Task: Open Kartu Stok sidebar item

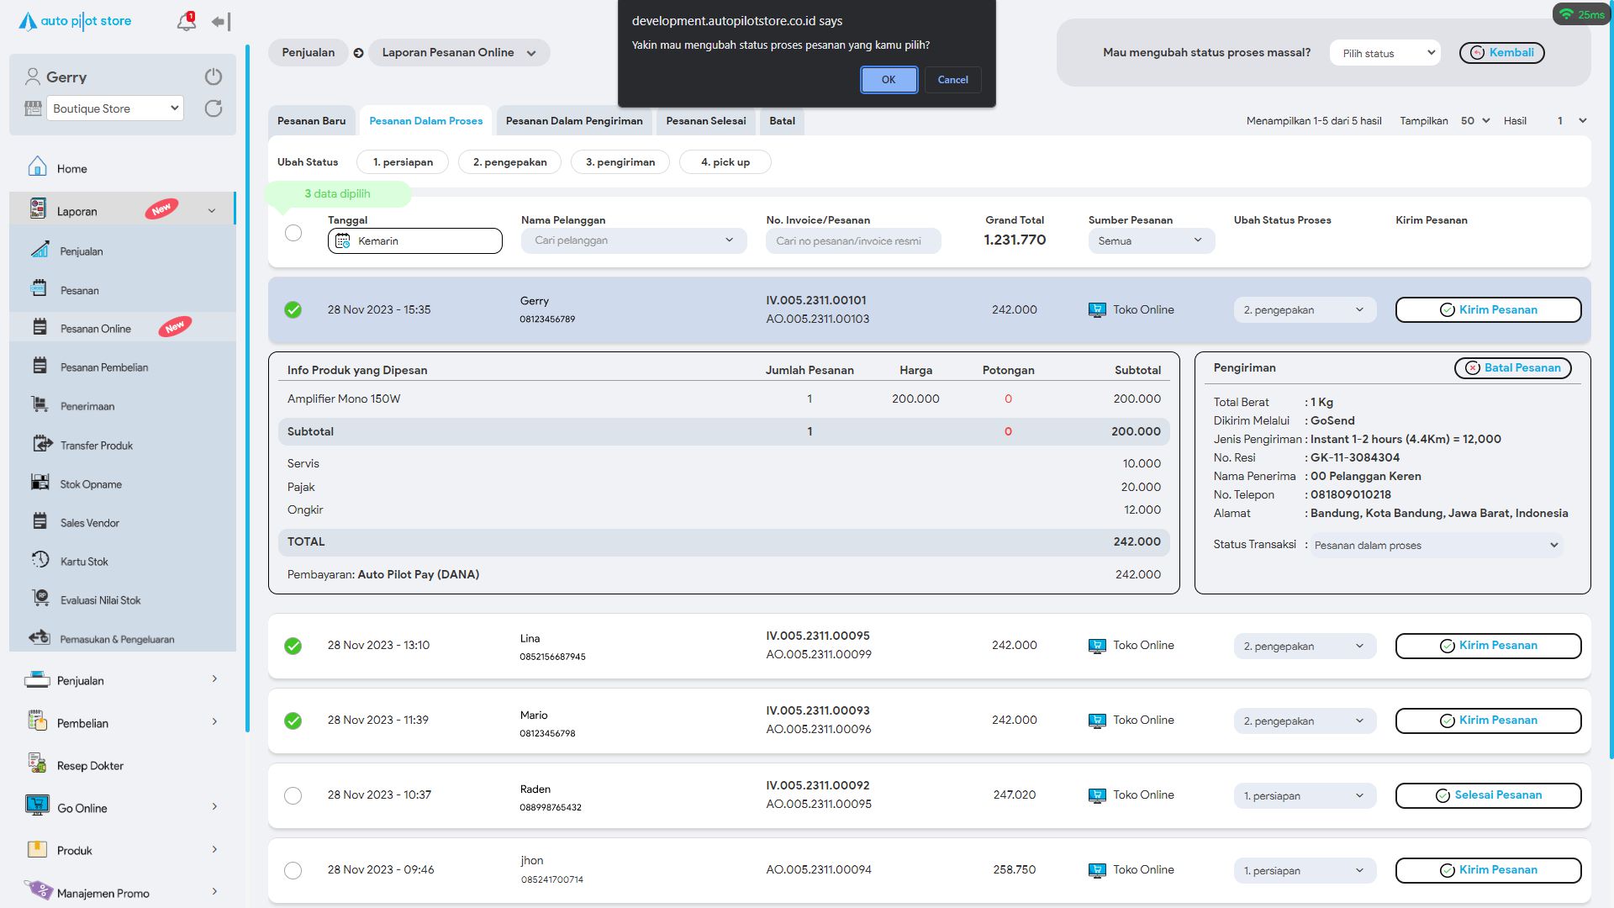Action: click(84, 562)
